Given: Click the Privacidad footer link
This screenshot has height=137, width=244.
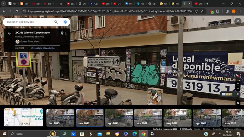Looking at the screenshot, I should pyautogui.click(x=217, y=129).
